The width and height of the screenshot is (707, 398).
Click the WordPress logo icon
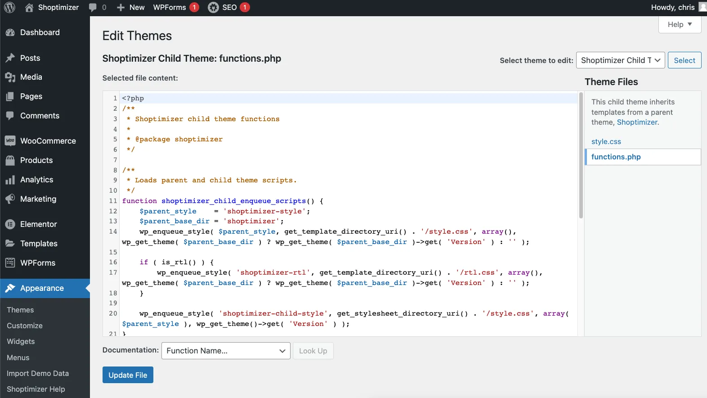coord(9,7)
